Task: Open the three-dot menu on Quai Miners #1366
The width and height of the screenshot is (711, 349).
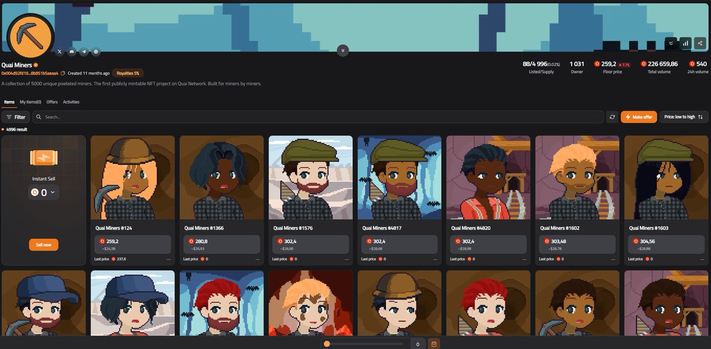Action: 257,259
